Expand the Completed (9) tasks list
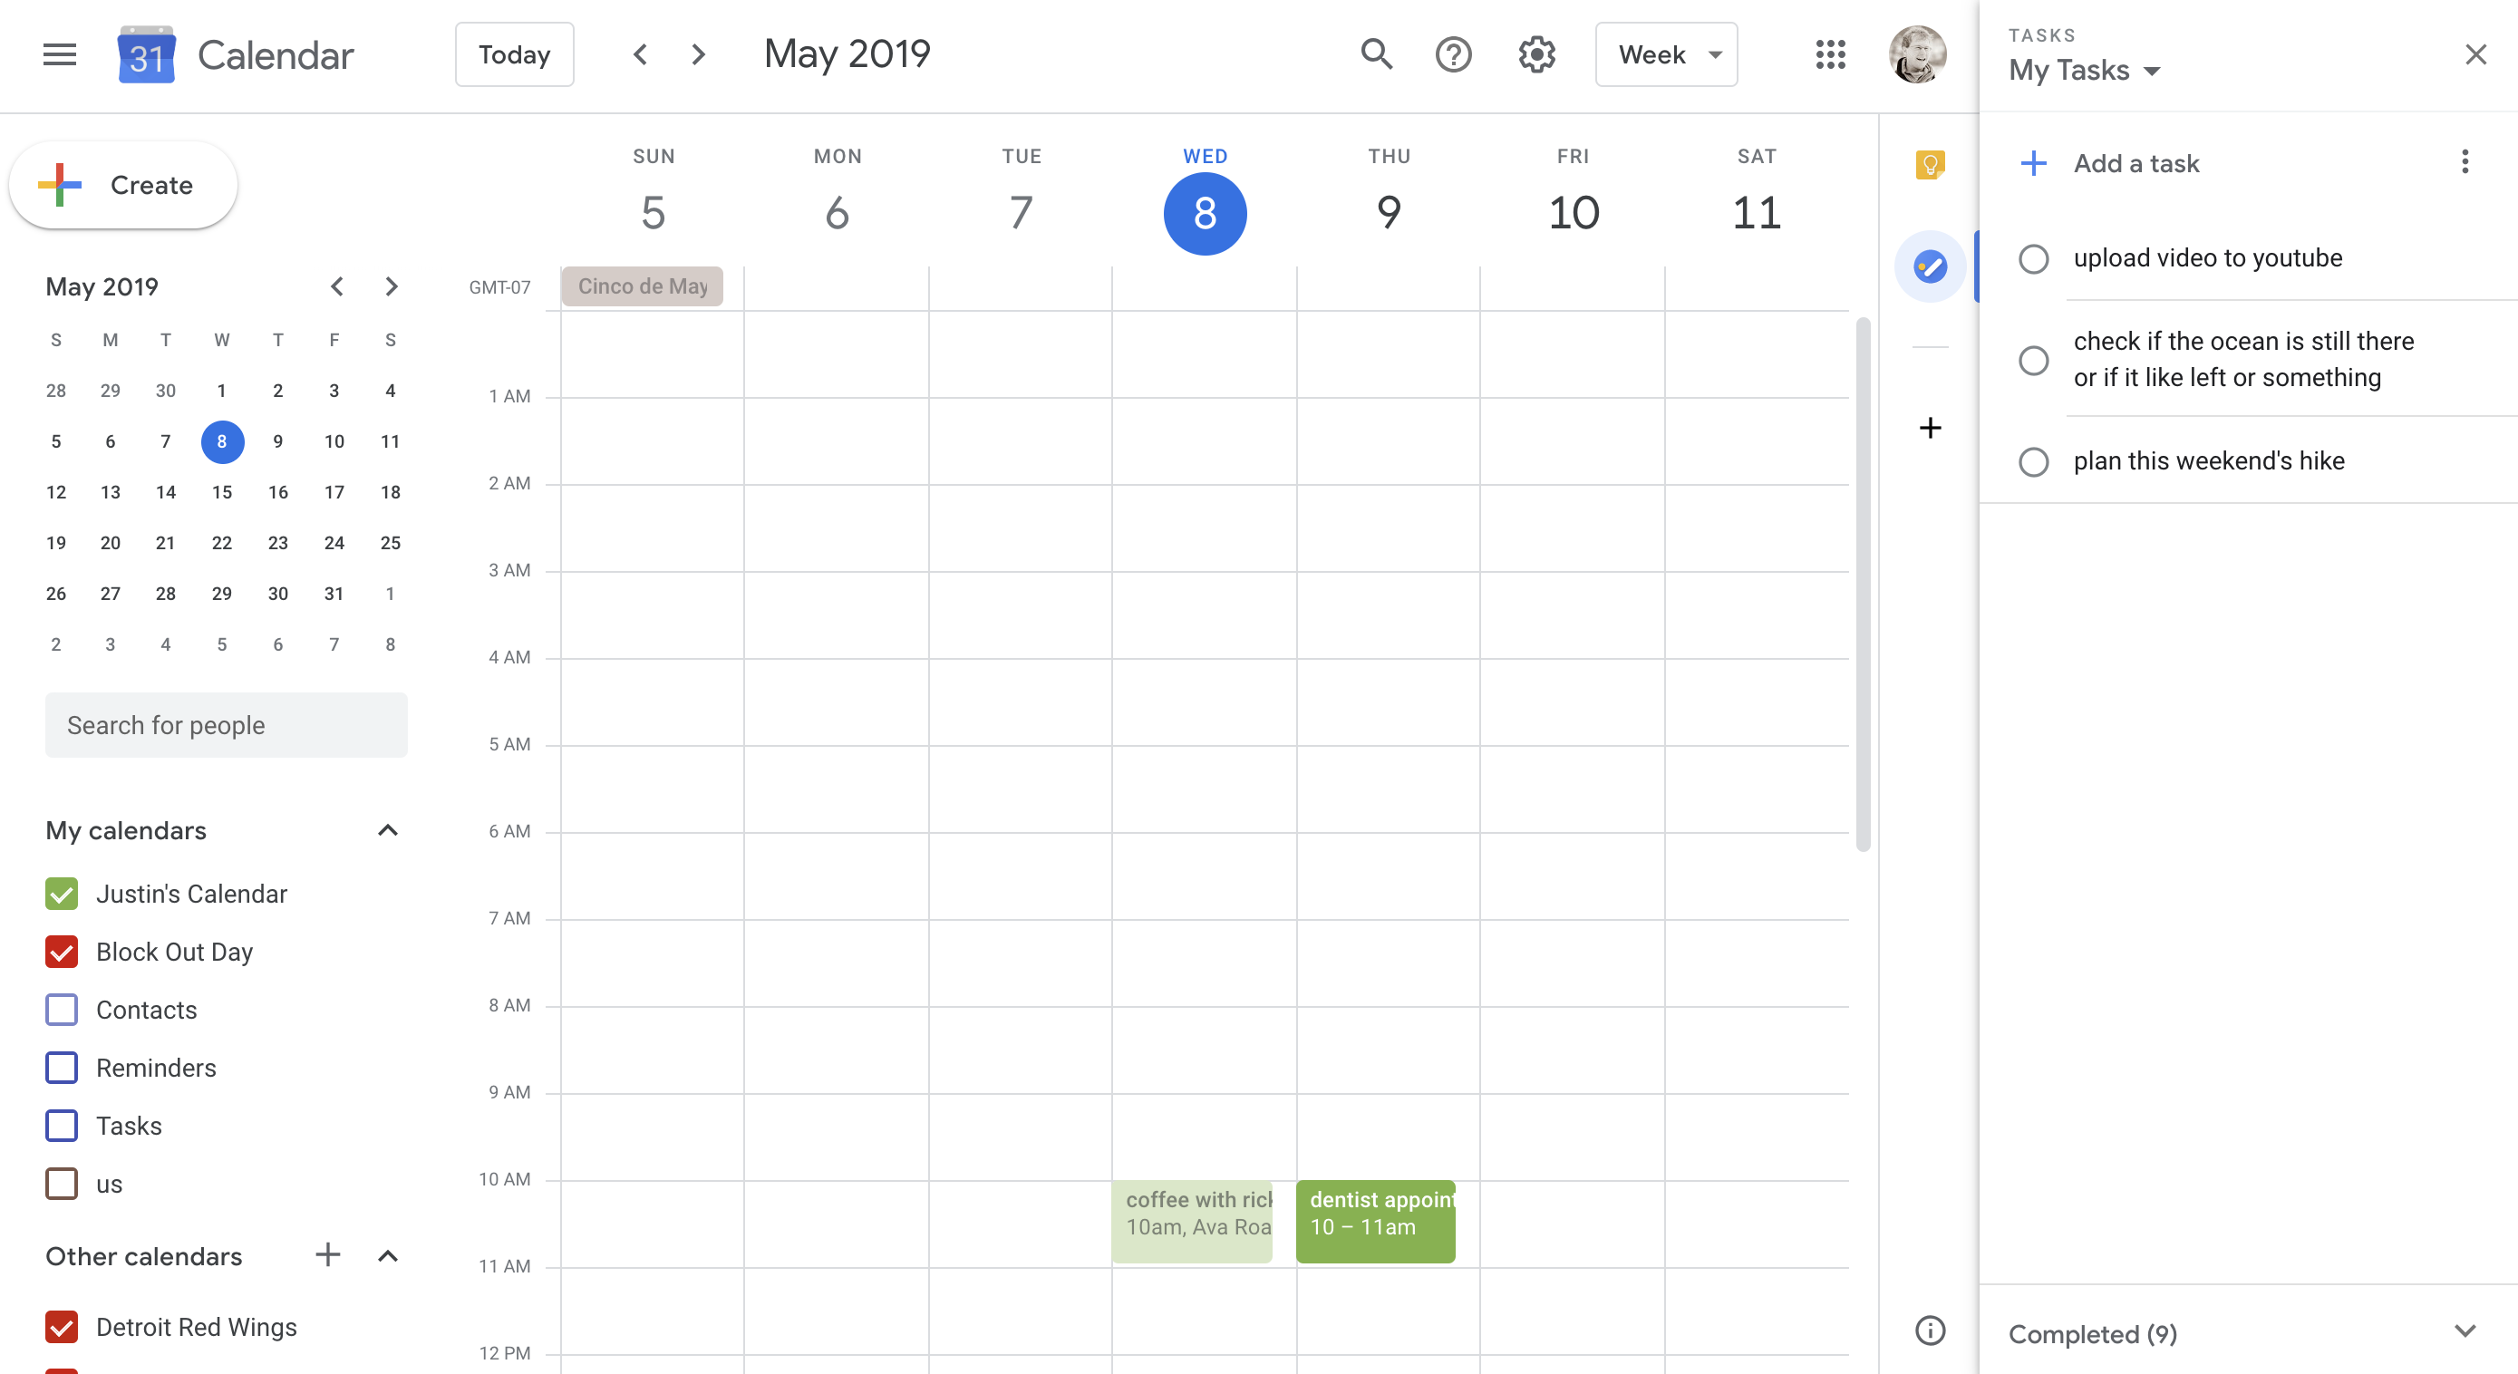This screenshot has width=2518, height=1374. point(2465,1331)
